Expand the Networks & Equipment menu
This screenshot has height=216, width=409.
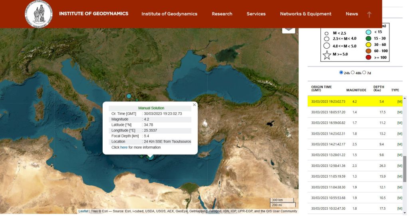click(306, 14)
